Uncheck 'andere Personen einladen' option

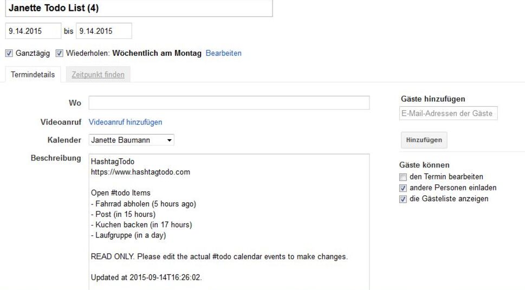[403, 188]
